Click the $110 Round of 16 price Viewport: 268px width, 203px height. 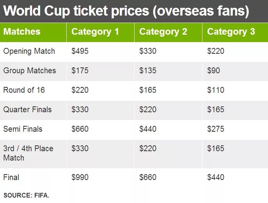click(x=216, y=90)
